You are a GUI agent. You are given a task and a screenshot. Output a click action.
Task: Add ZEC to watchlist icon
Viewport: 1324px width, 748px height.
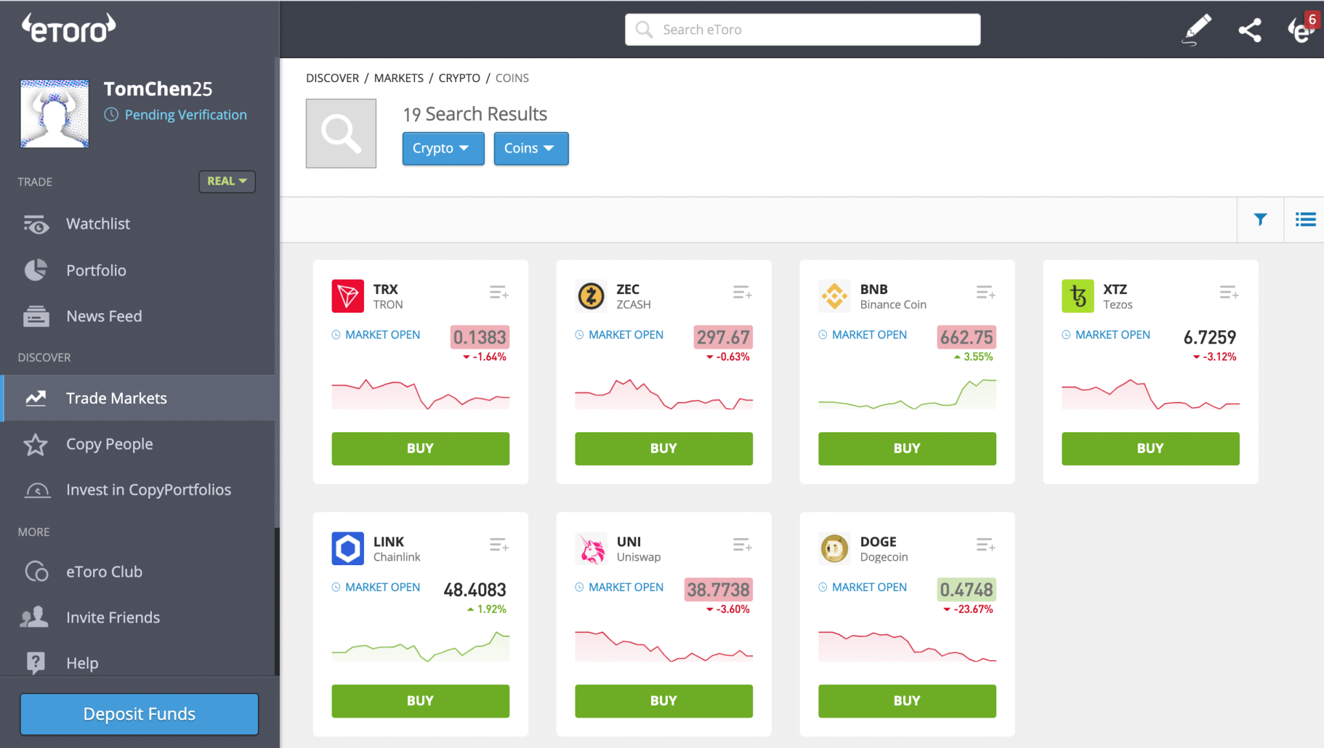(x=742, y=293)
